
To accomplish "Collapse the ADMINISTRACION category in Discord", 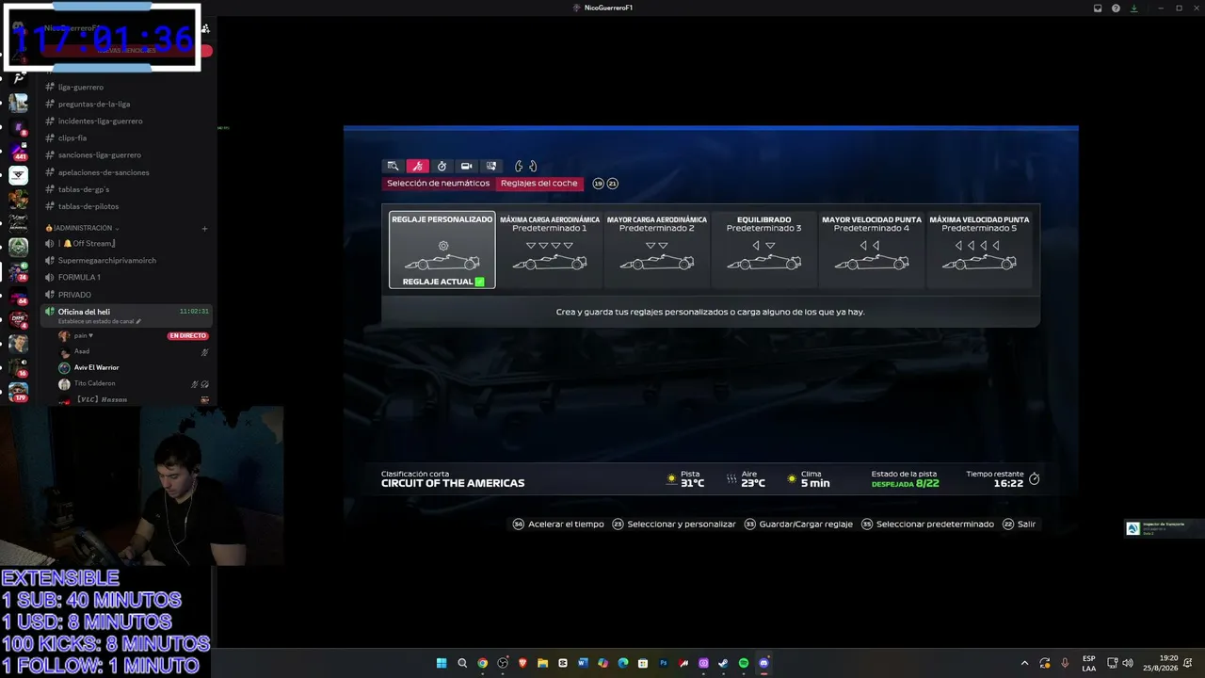I will 81,228.
